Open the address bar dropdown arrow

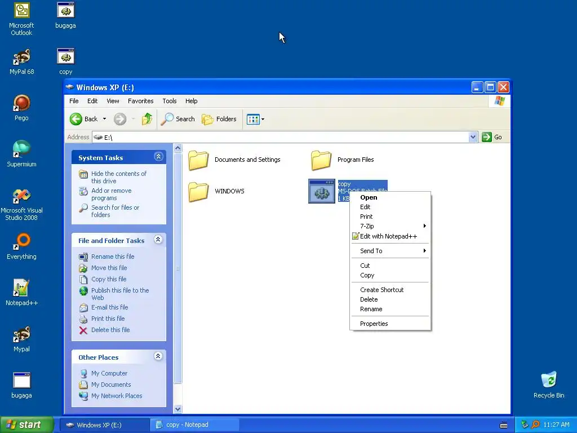pos(473,138)
